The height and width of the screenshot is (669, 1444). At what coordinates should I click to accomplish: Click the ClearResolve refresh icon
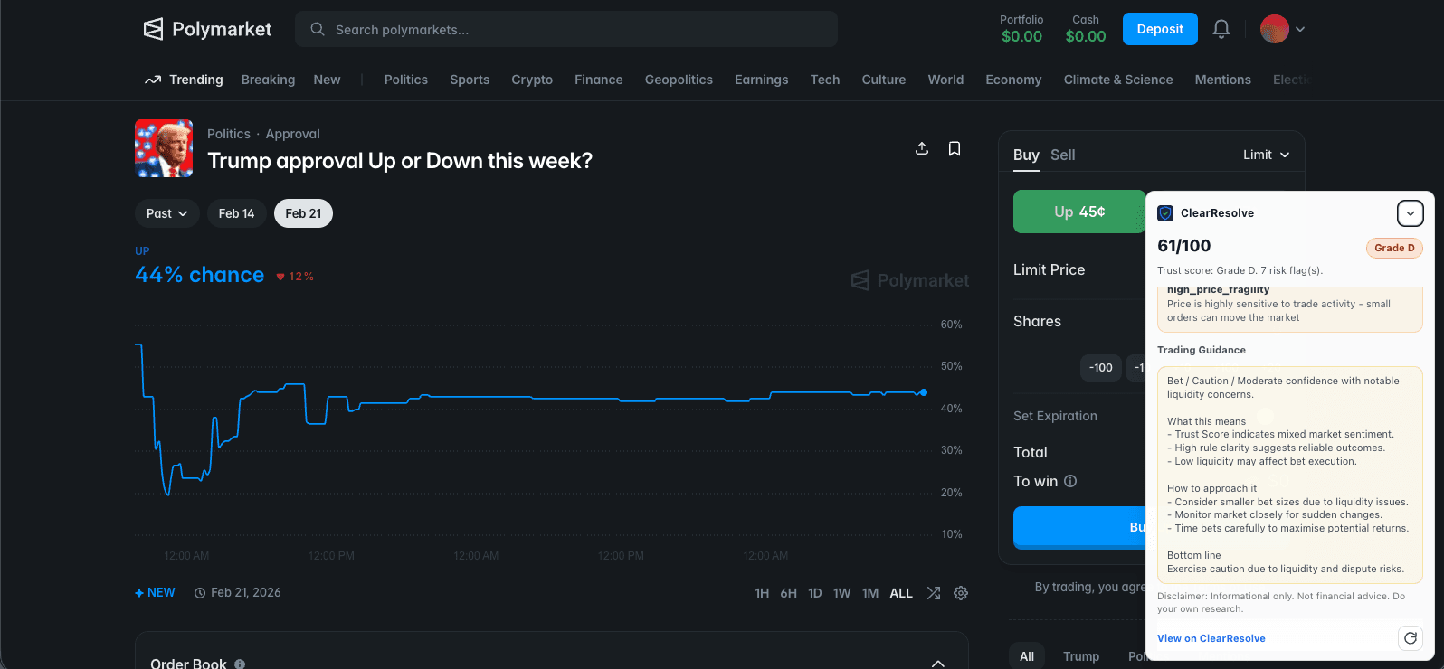coord(1410,638)
